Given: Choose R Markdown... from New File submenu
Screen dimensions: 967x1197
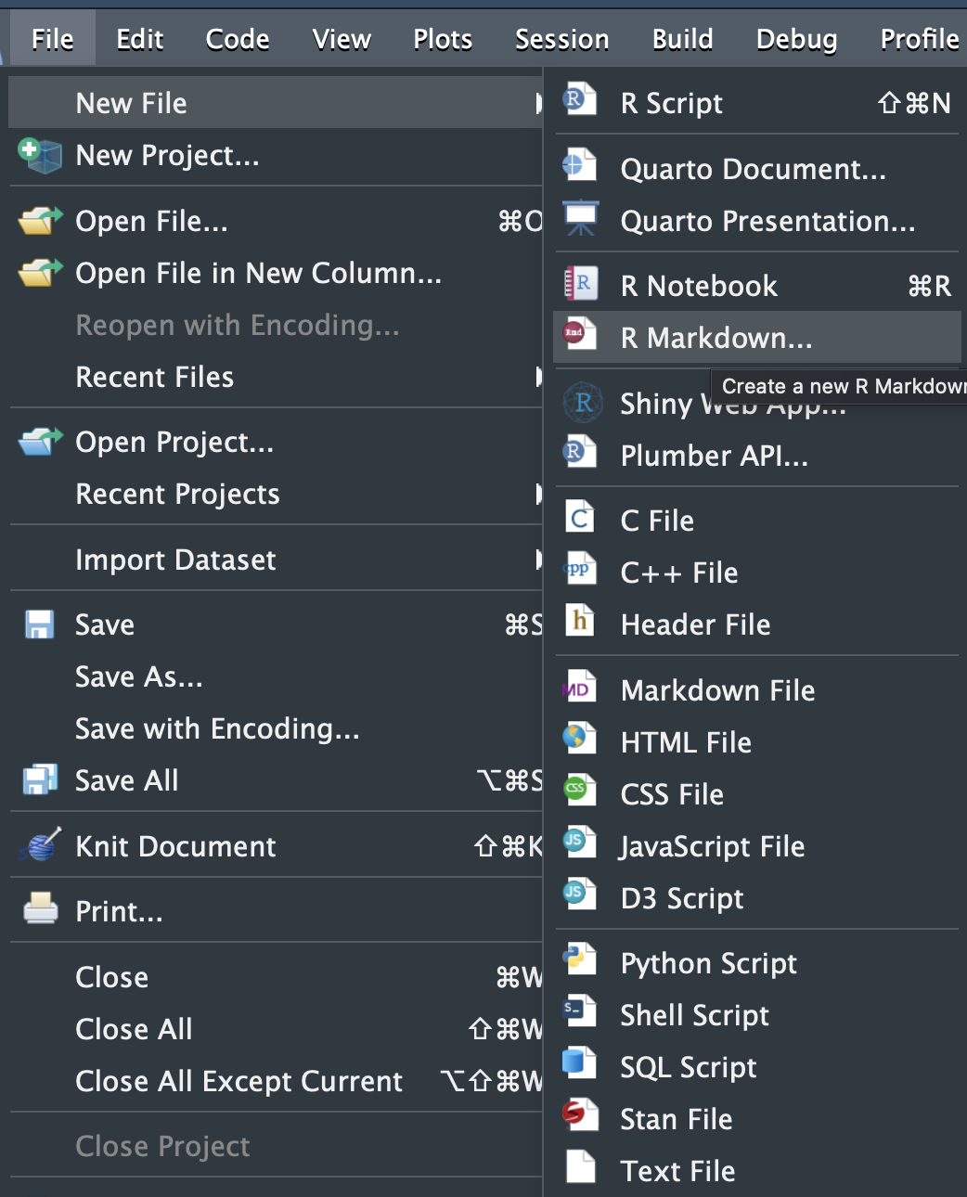Looking at the screenshot, I should pyautogui.click(x=756, y=337).
